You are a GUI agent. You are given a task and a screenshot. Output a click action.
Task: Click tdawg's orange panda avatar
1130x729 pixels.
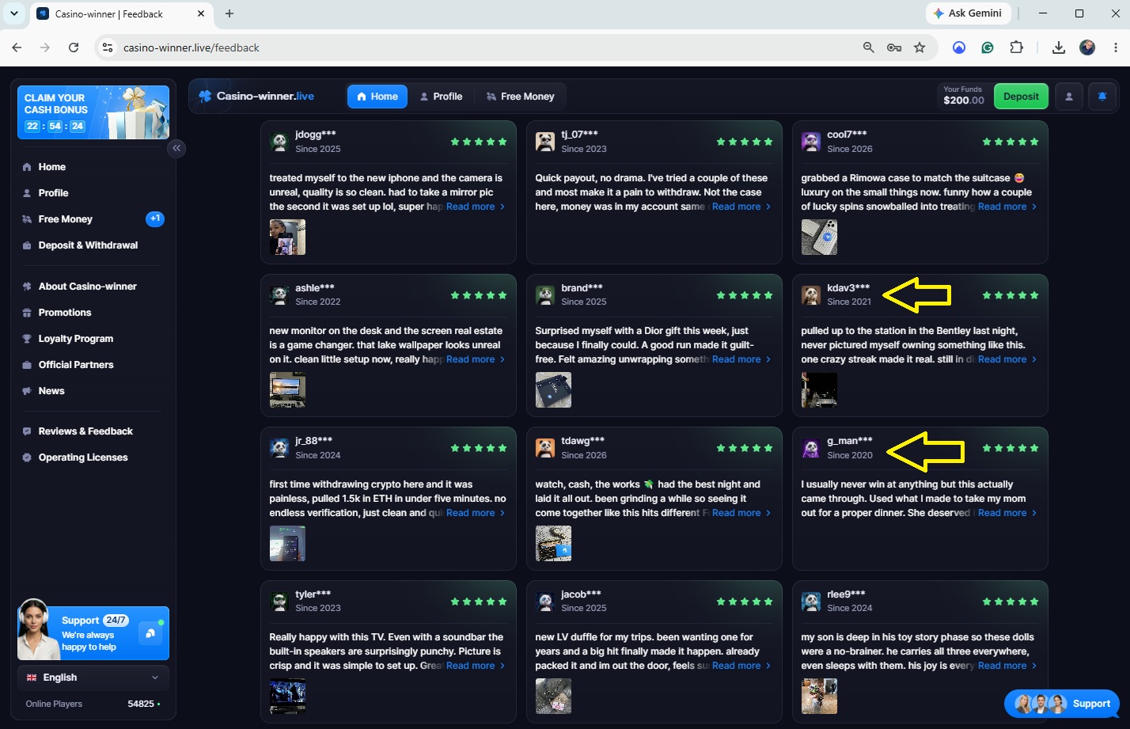click(545, 448)
